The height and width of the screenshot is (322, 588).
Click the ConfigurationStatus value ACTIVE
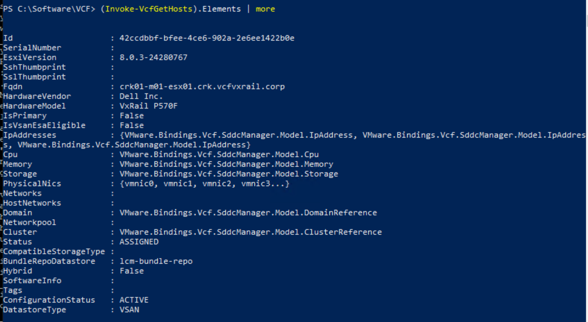[134, 300]
